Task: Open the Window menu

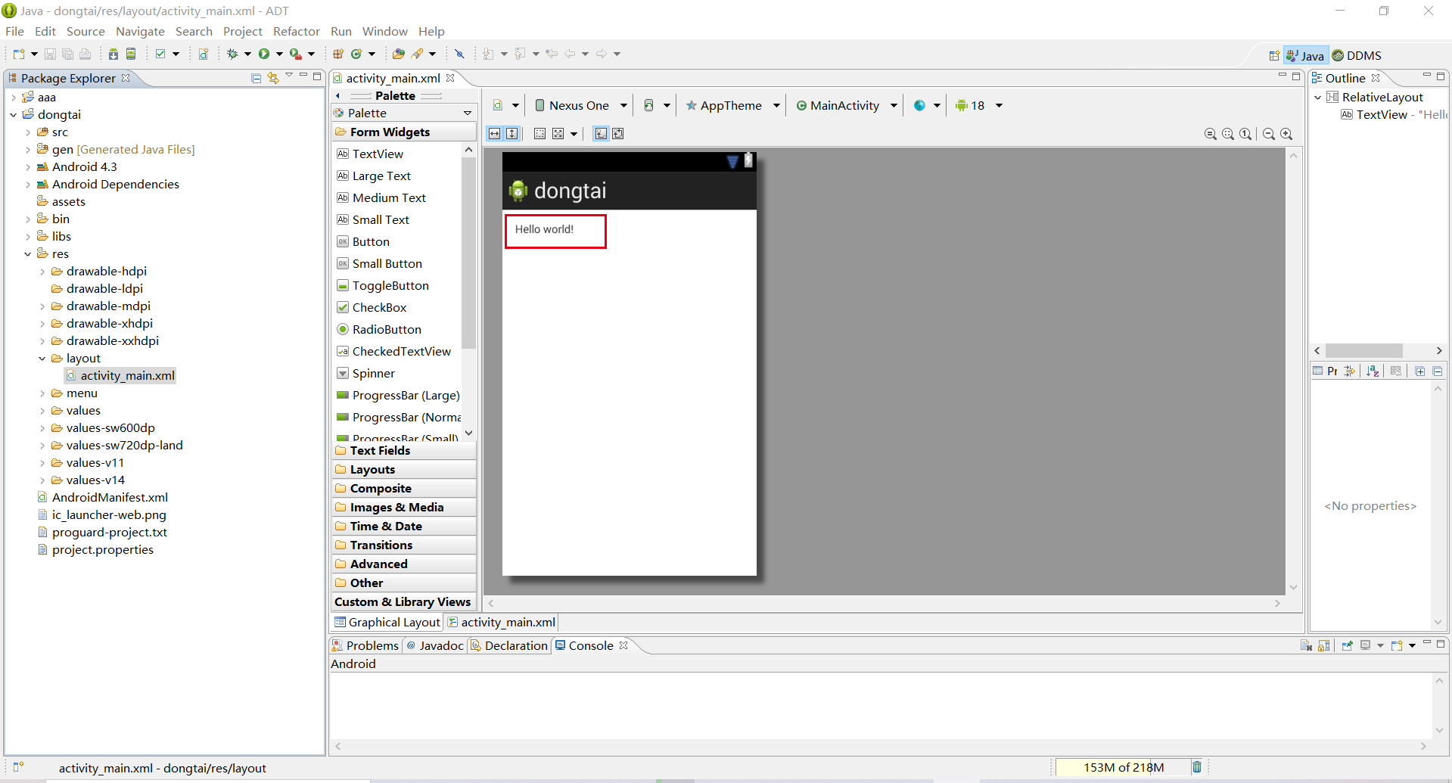Action: [x=384, y=31]
